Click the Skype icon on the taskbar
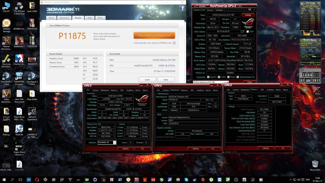 (x=186, y=180)
